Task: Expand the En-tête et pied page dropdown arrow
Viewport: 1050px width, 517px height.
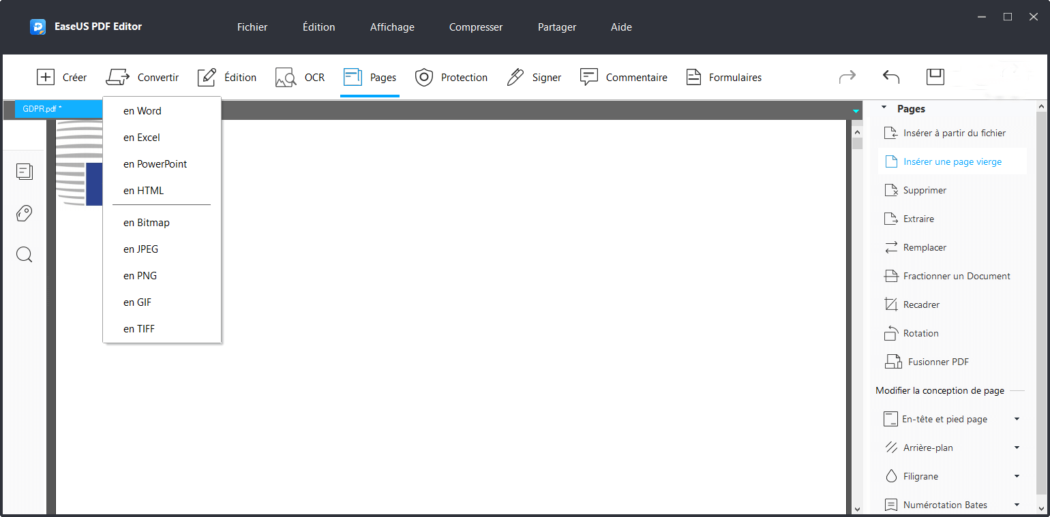Action: click(1017, 419)
